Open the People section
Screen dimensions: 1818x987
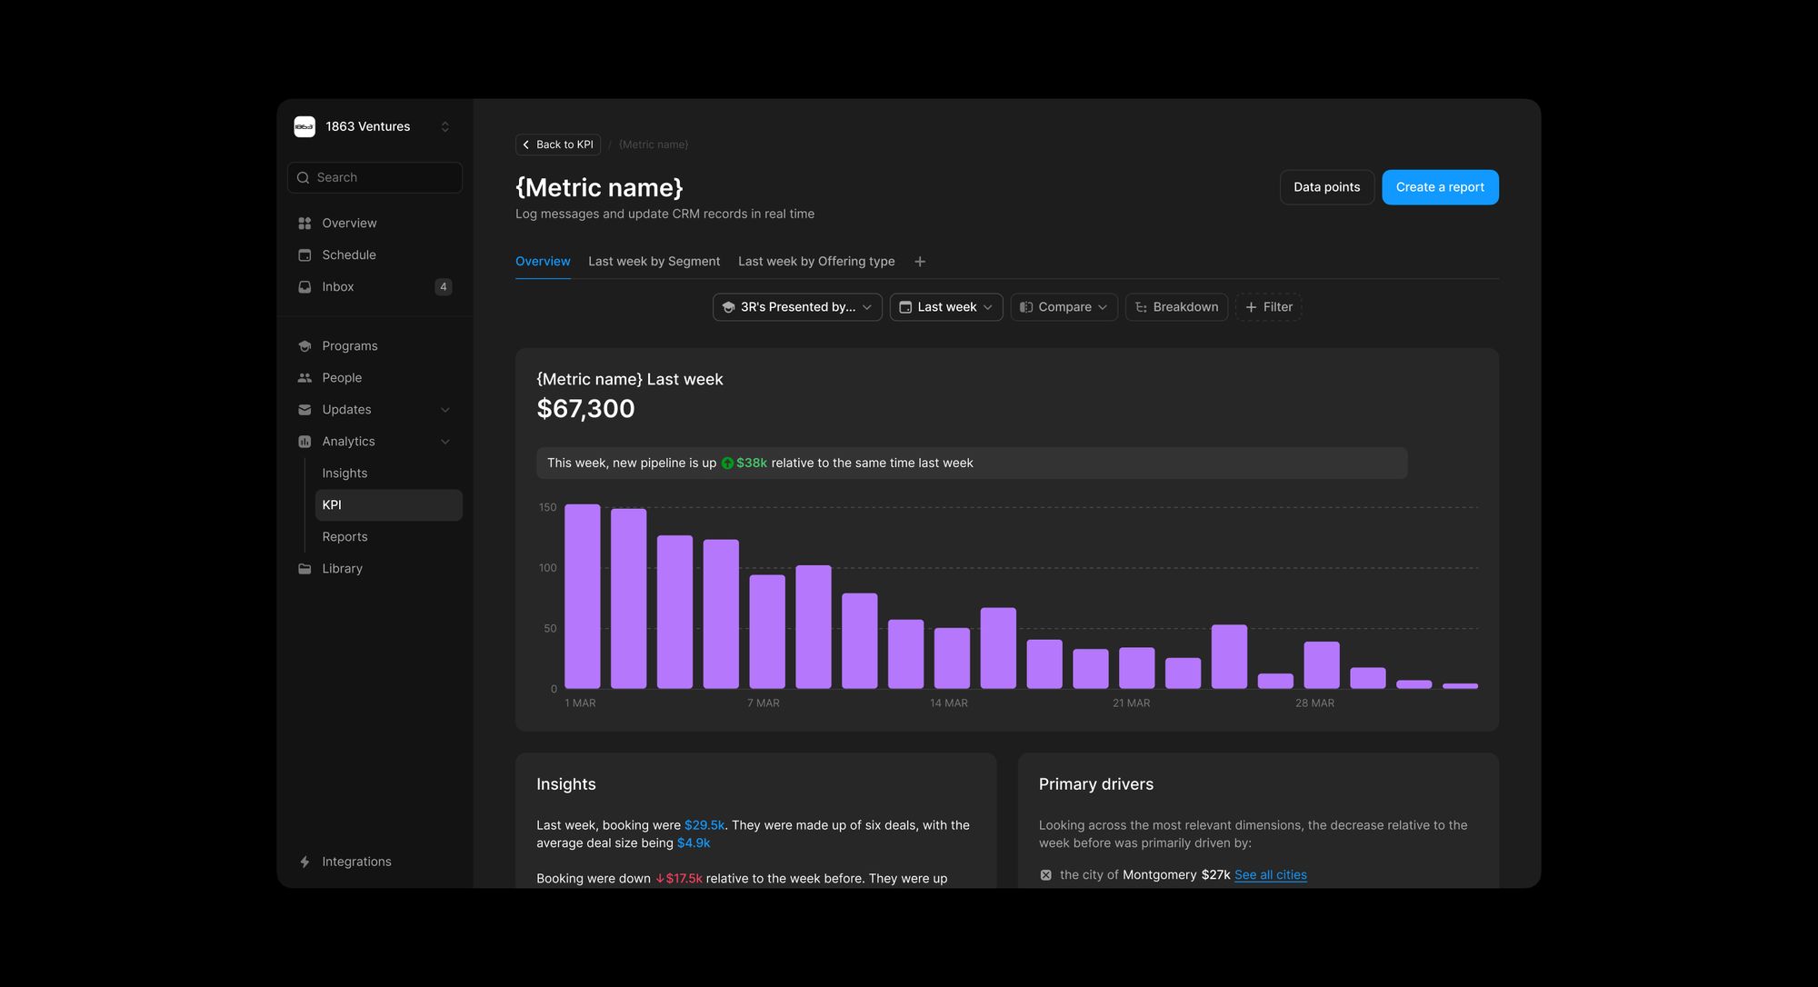point(342,377)
